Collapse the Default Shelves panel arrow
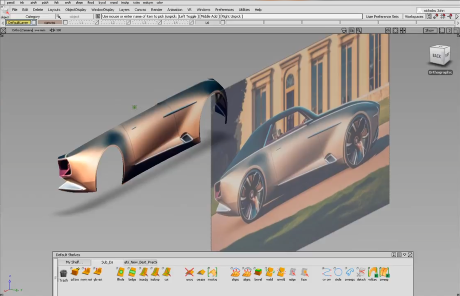460x296 pixels. 404,255
